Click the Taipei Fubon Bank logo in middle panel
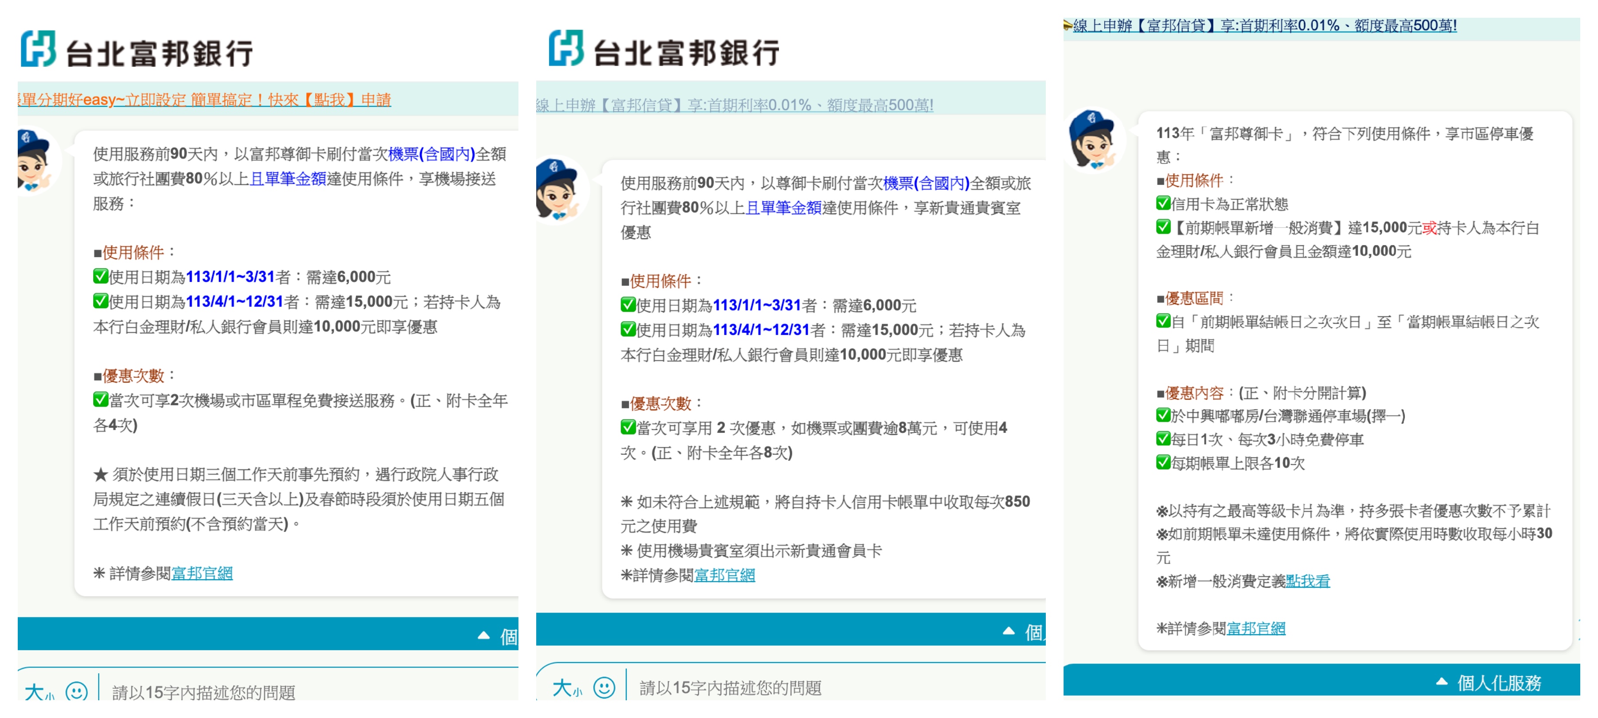This screenshot has width=1598, height=718. 665,48
